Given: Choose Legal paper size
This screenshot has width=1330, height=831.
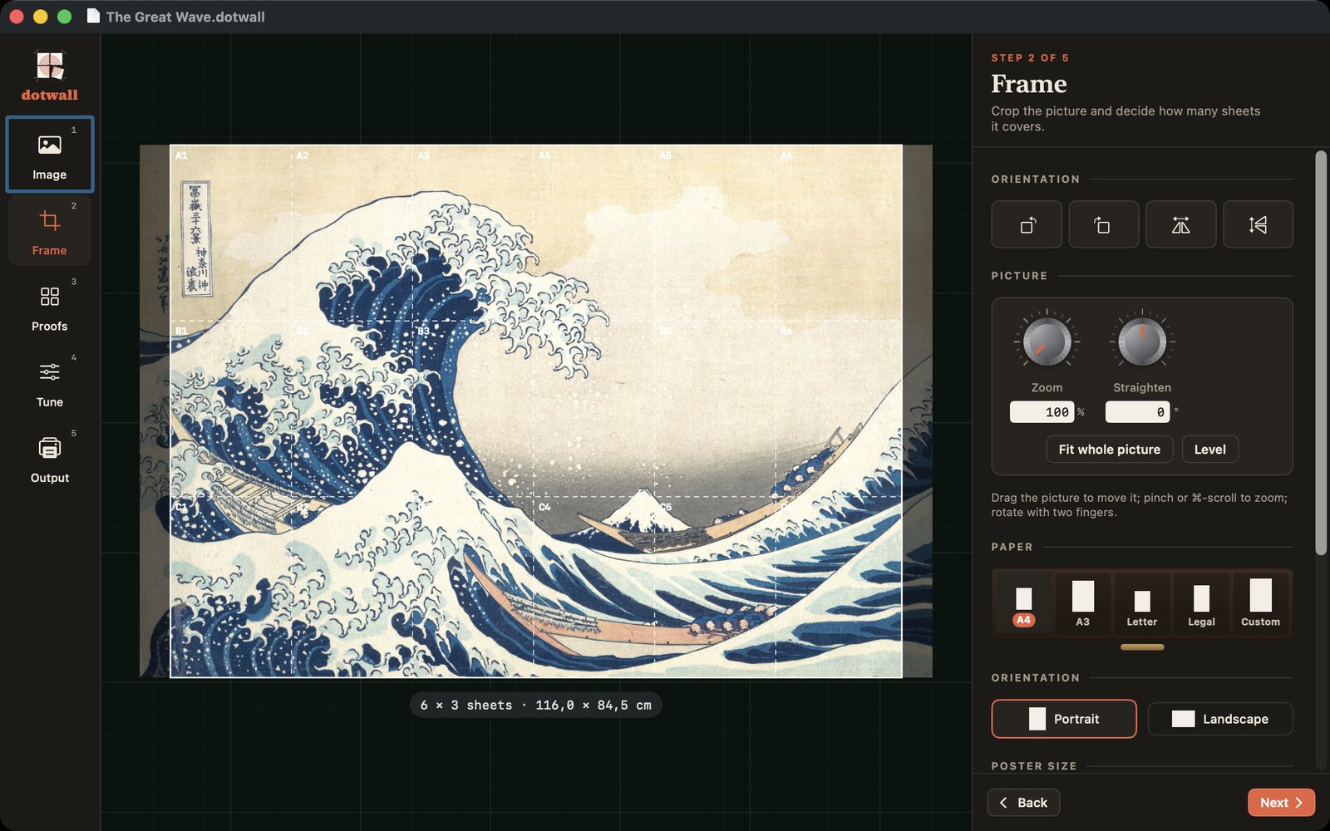Looking at the screenshot, I should tap(1201, 604).
